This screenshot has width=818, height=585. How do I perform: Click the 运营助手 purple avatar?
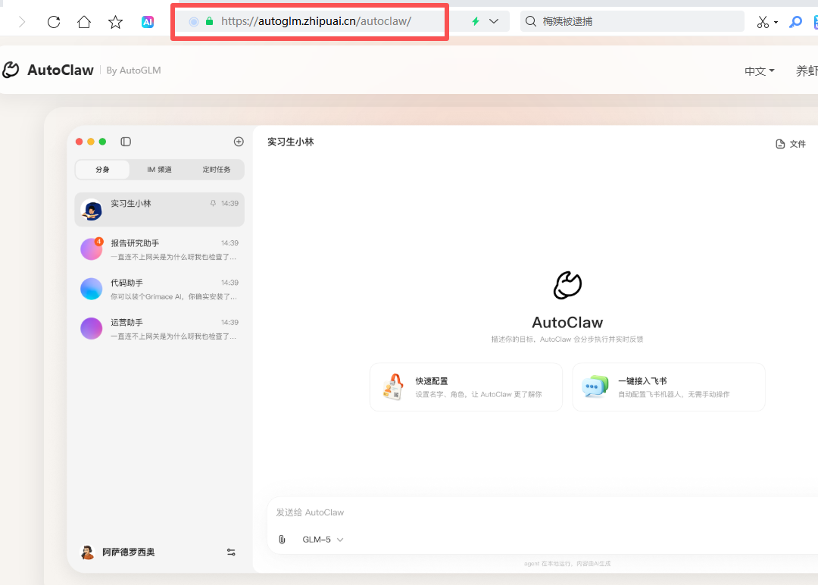(92, 329)
